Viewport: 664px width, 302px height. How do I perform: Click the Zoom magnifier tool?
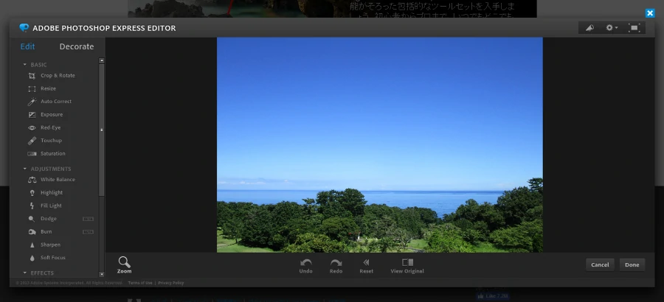click(x=124, y=265)
